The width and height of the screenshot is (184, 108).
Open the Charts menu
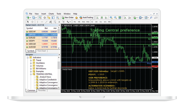[x=51, y=14]
